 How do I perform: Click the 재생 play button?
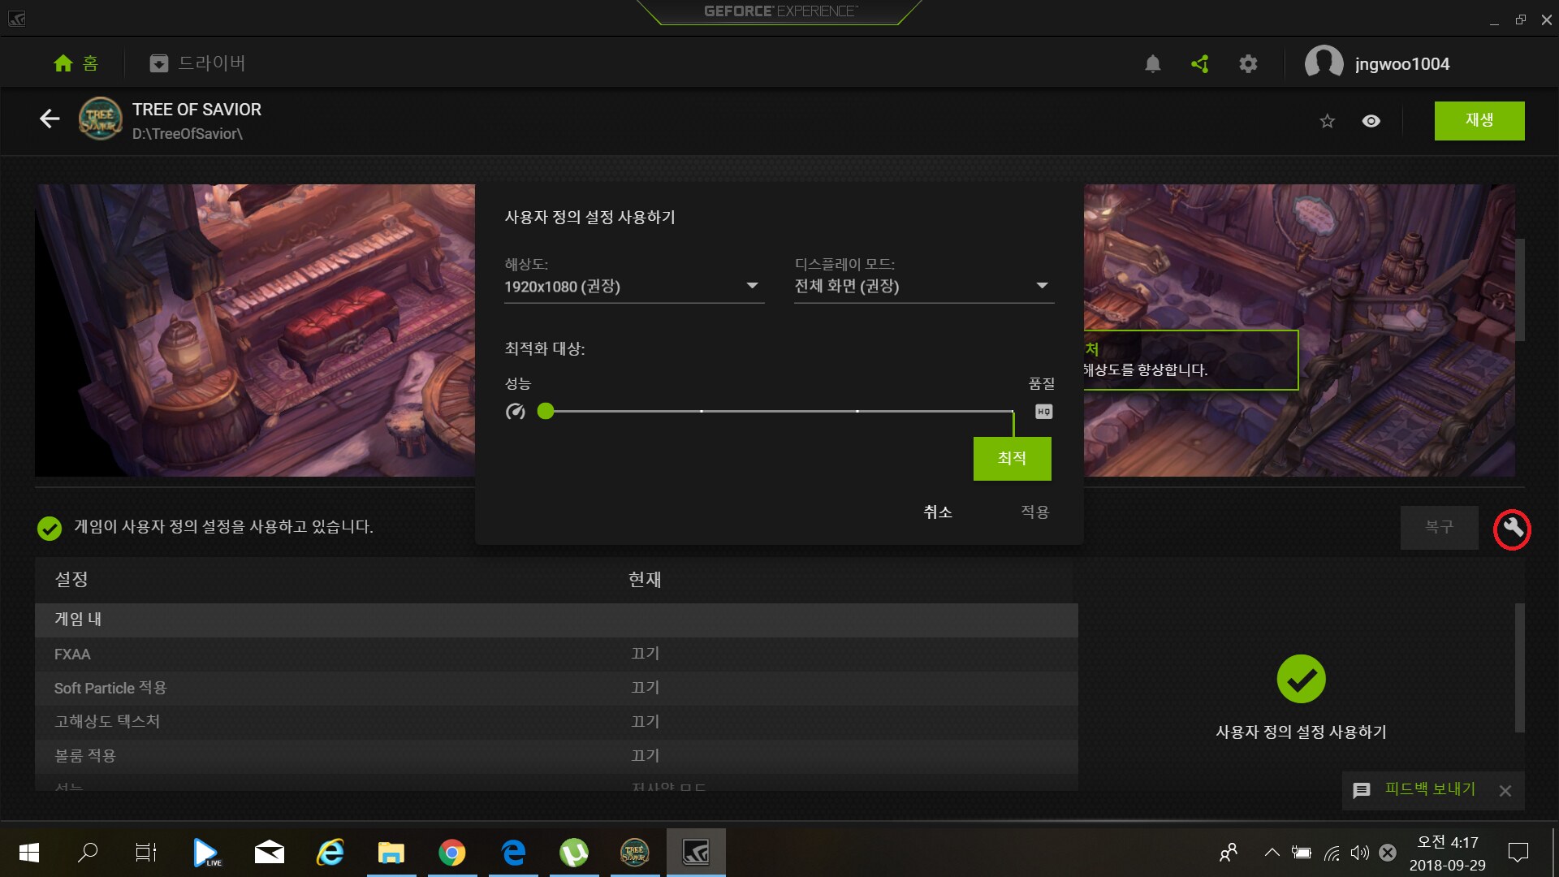[1479, 121]
